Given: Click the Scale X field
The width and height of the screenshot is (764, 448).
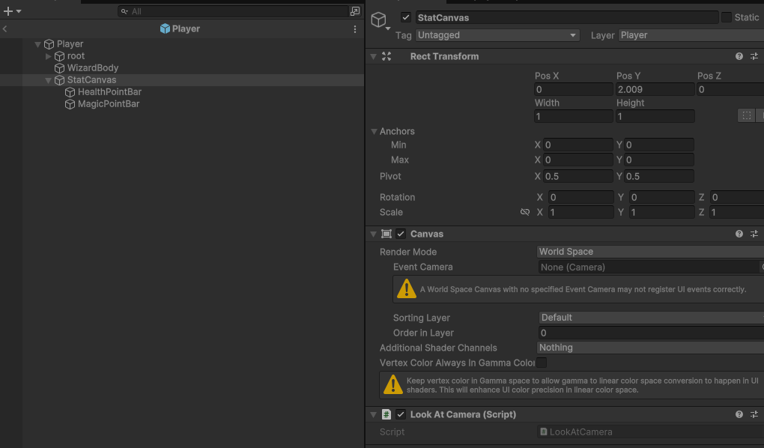Looking at the screenshot, I should coord(580,213).
